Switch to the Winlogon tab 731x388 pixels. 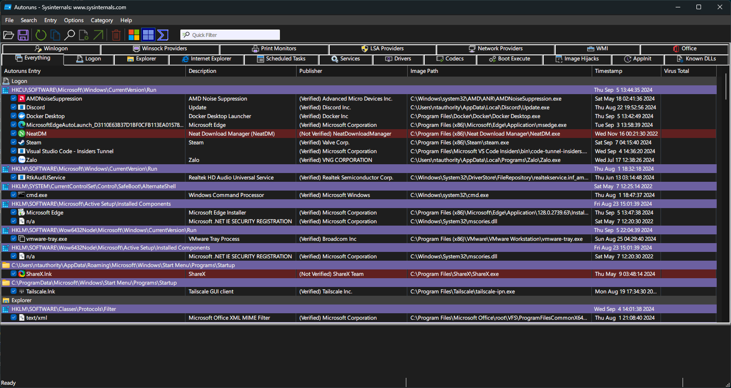coord(51,49)
